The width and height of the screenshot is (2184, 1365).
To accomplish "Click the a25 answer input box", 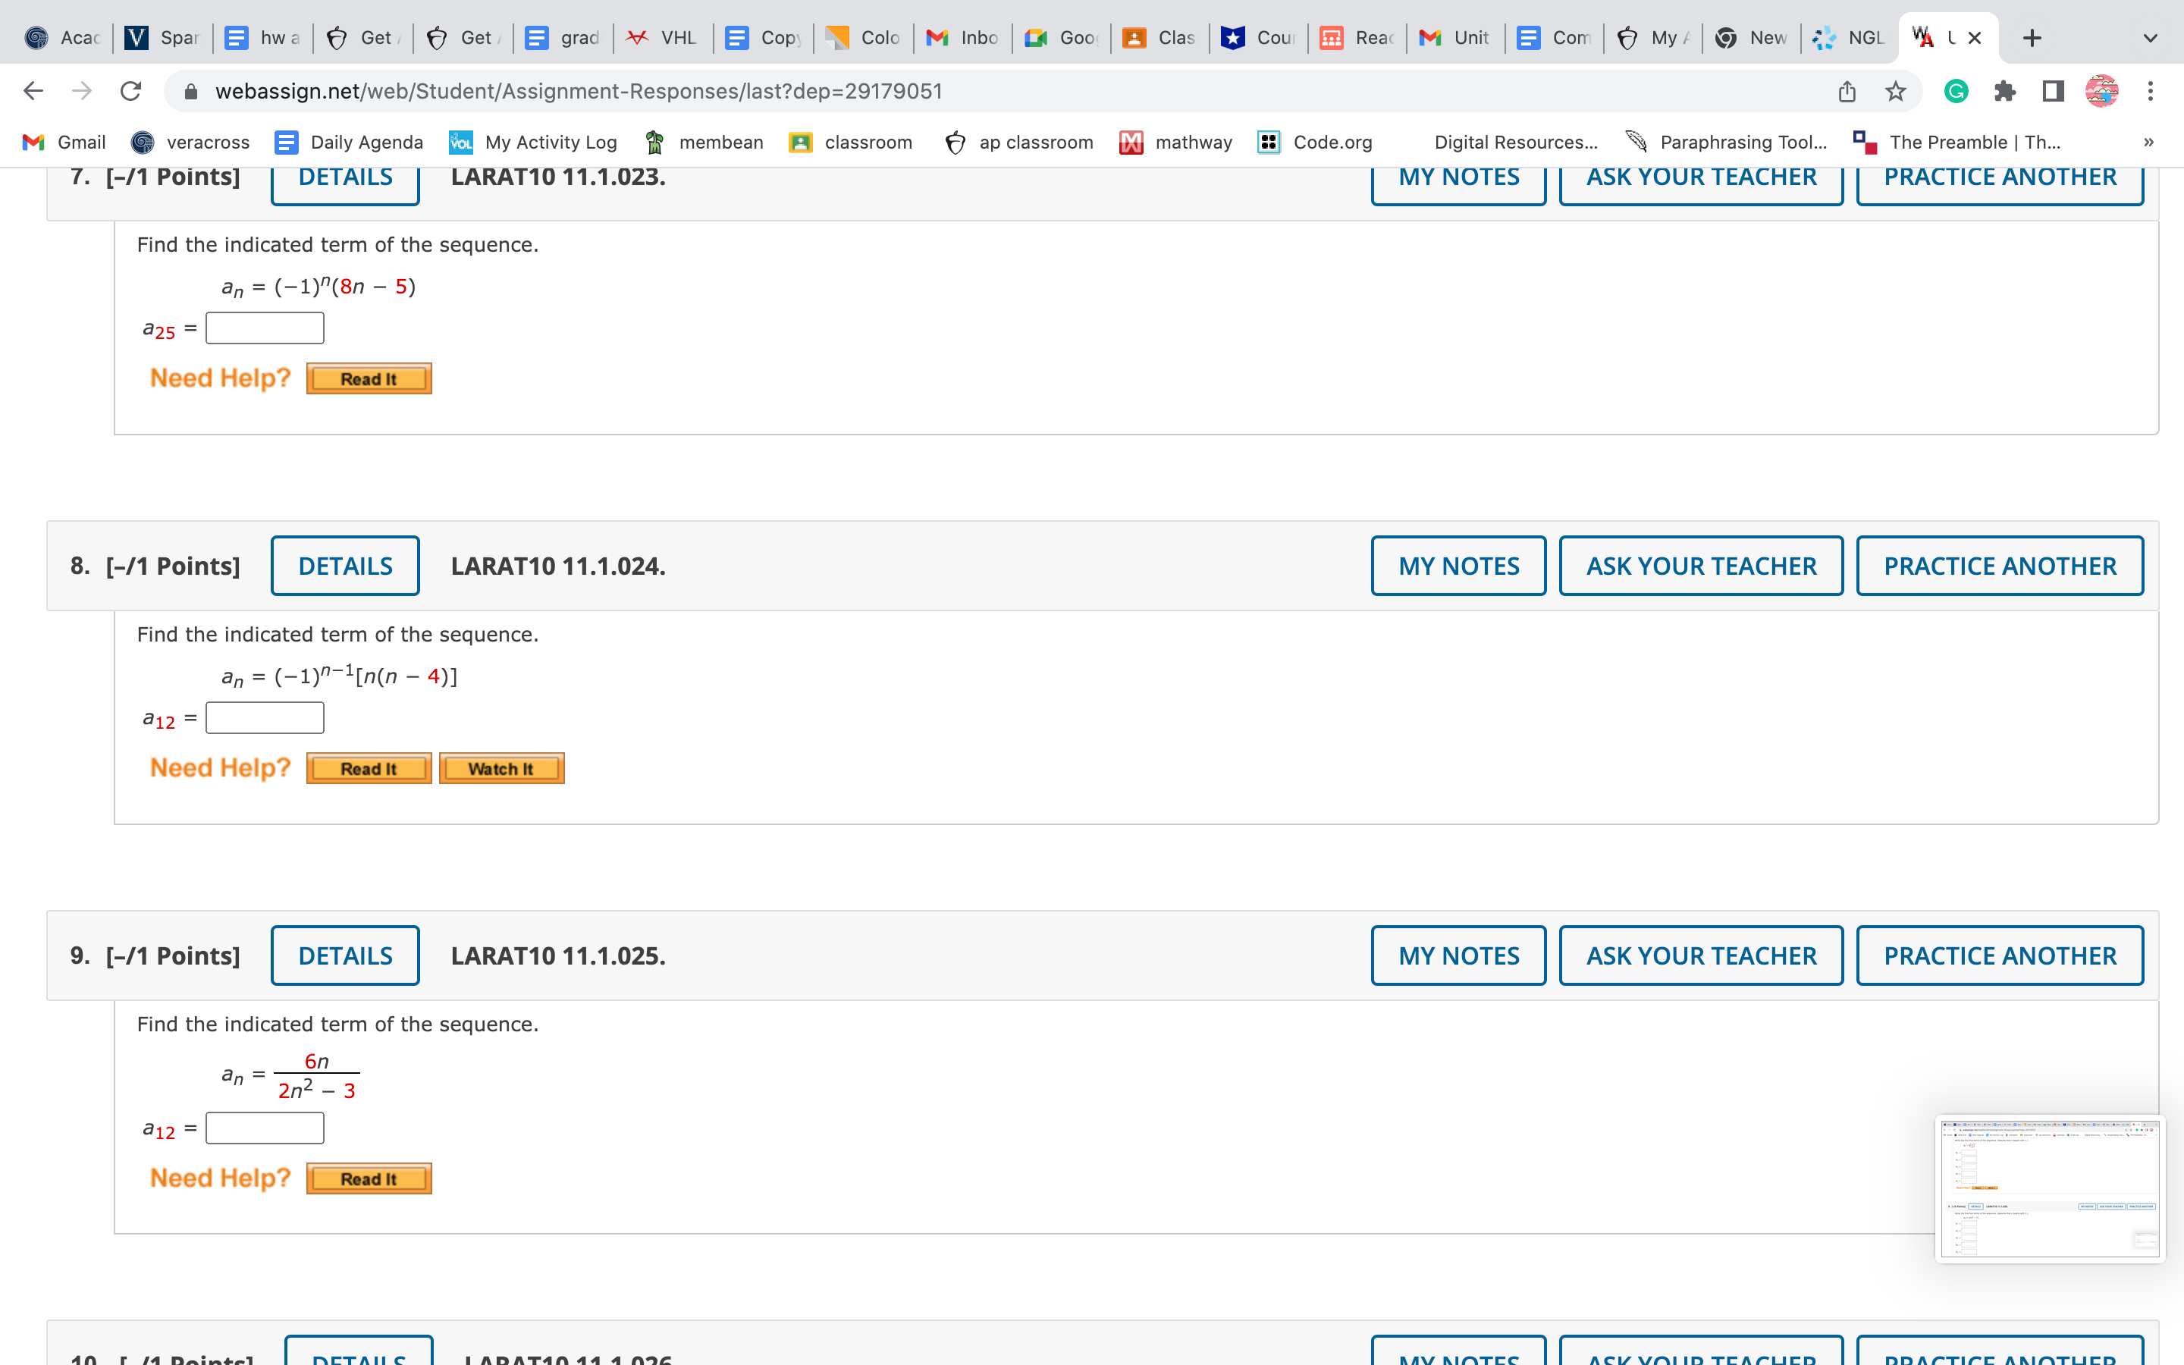I will click(265, 328).
